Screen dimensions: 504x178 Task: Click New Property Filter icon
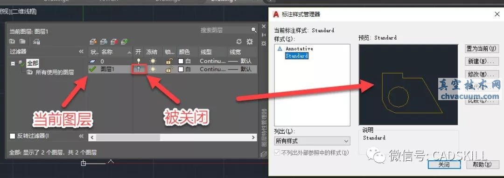pos(12,41)
